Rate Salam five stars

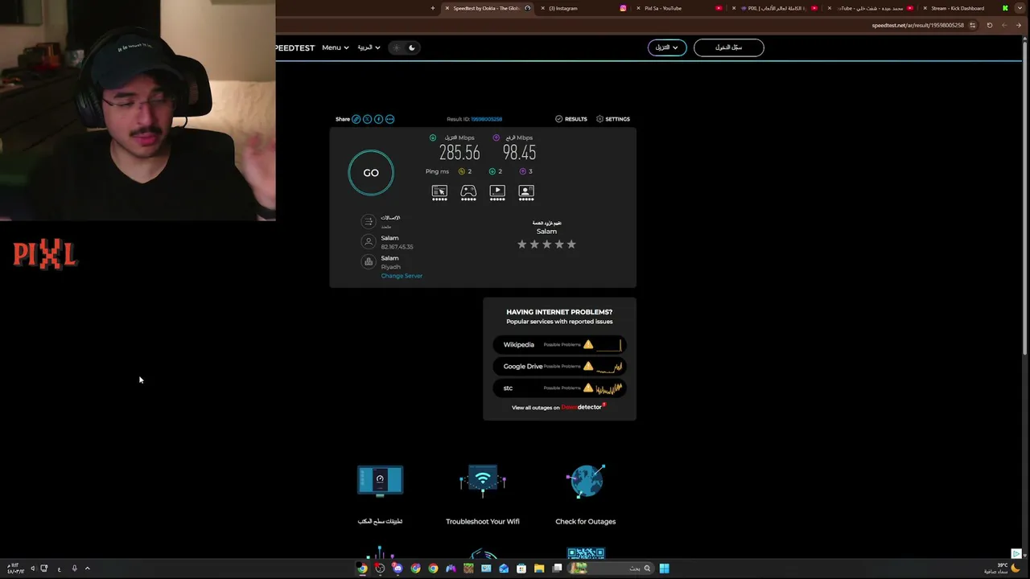pyautogui.click(x=571, y=244)
